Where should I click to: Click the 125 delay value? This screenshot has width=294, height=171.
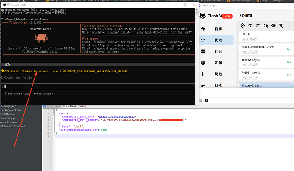288,49
